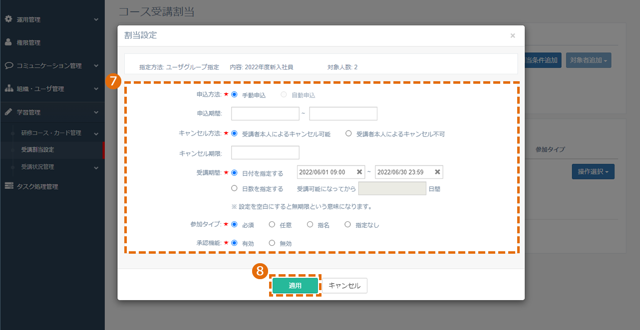Select 手動申込 radio button
Image resolution: width=640 pixels, height=330 pixels.
pos(234,94)
